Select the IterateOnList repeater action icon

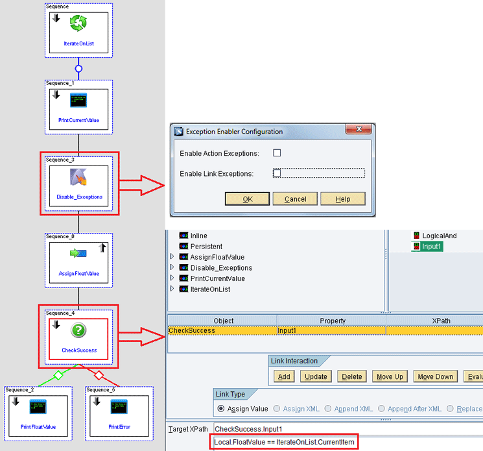tap(78, 23)
